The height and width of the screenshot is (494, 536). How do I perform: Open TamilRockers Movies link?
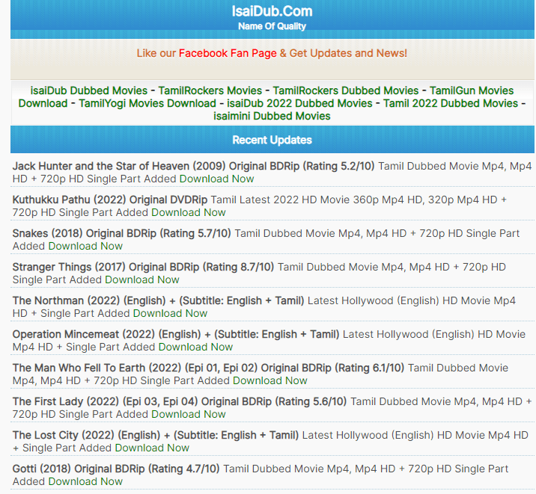tap(210, 90)
